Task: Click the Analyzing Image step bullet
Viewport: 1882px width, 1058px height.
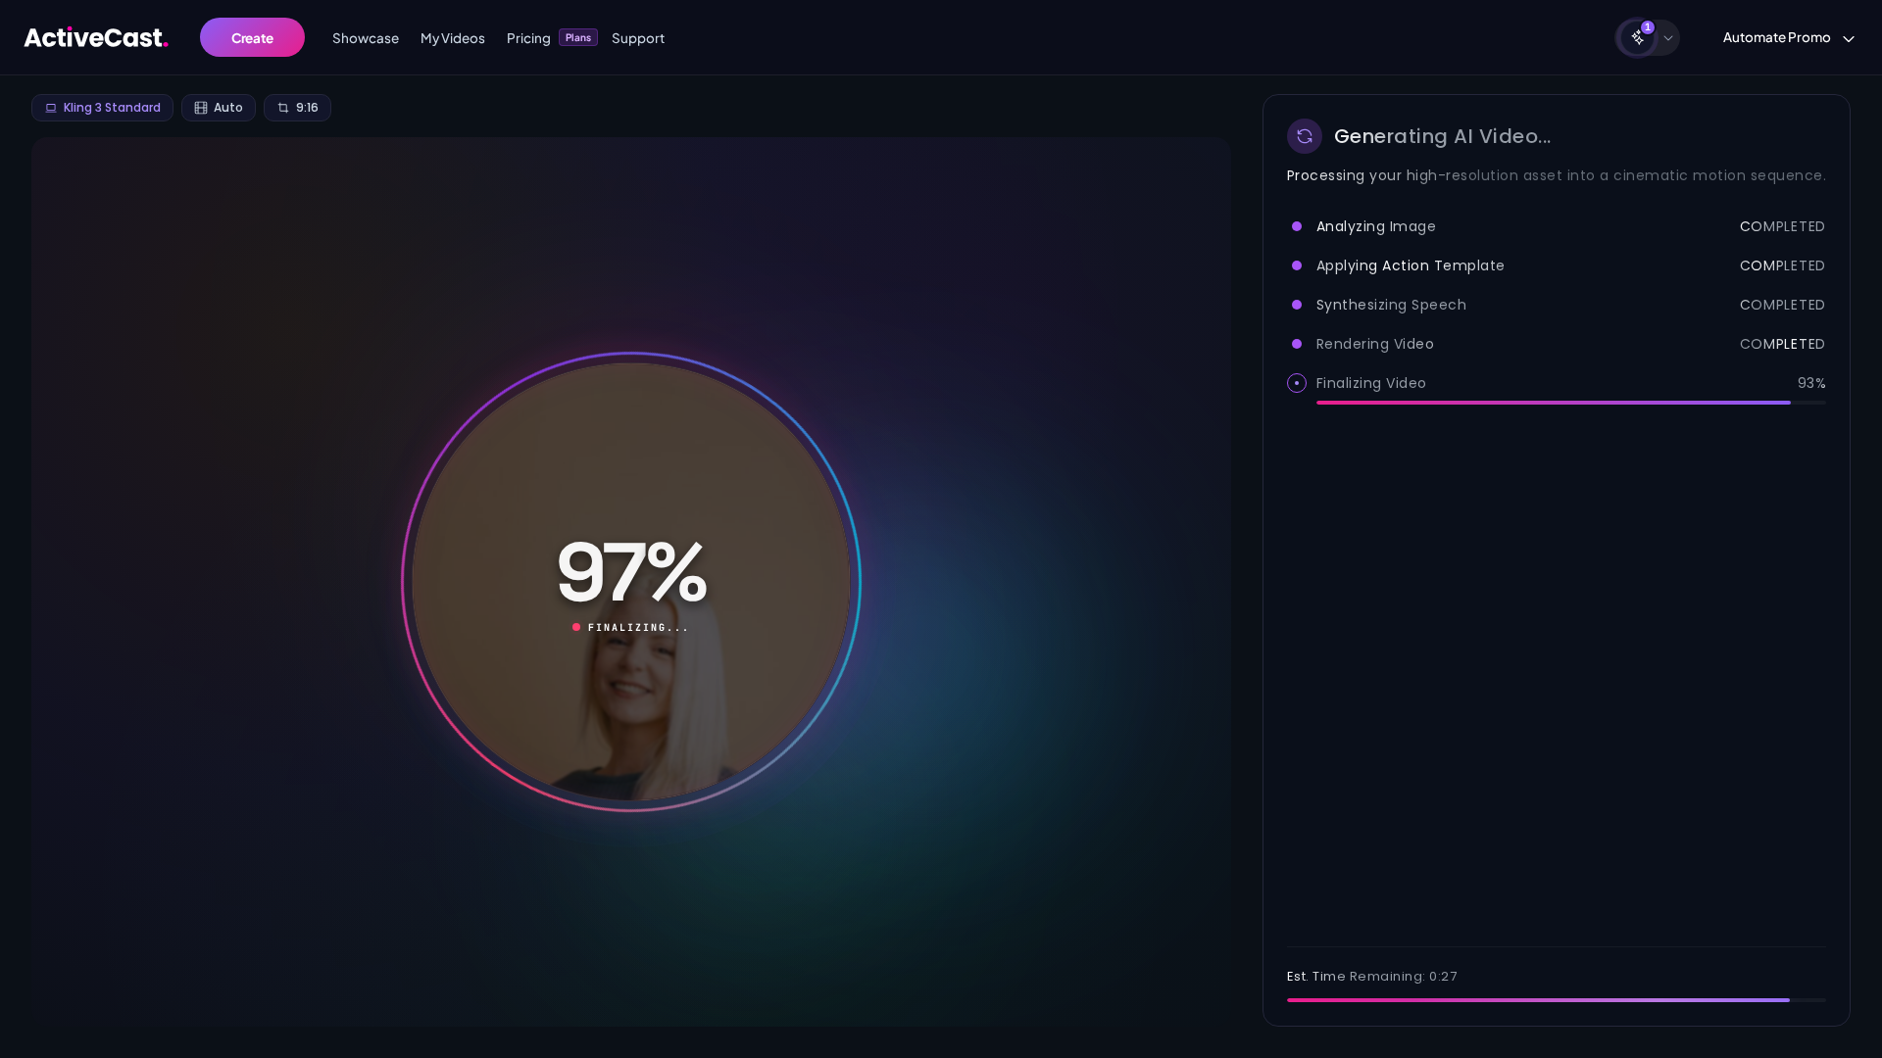Action: tap(1297, 226)
